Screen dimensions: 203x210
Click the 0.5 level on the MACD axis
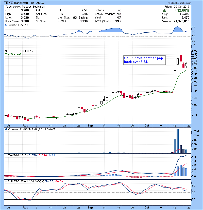tap(194, 157)
